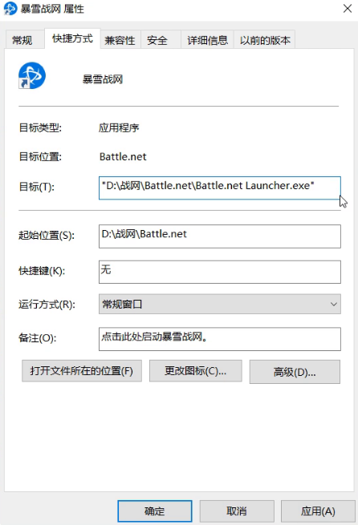358x525 pixels.
Task: Go to the 安全 tab
Action: point(157,40)
